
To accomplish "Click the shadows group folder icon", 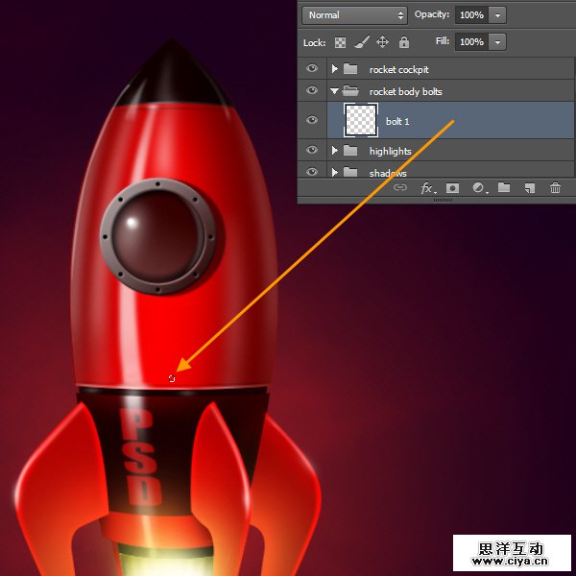I will (x=350, y=172).
